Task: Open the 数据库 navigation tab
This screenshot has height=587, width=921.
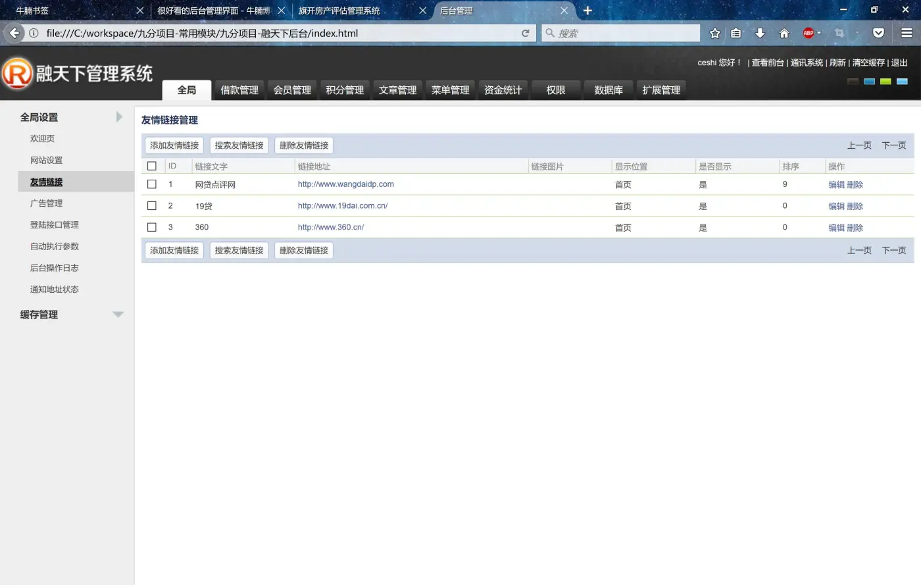Action: pyautogui.click(x=609, y=90)
